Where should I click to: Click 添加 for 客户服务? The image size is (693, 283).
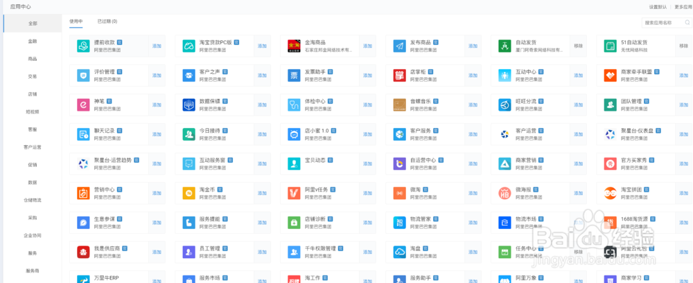coord(473,134)
